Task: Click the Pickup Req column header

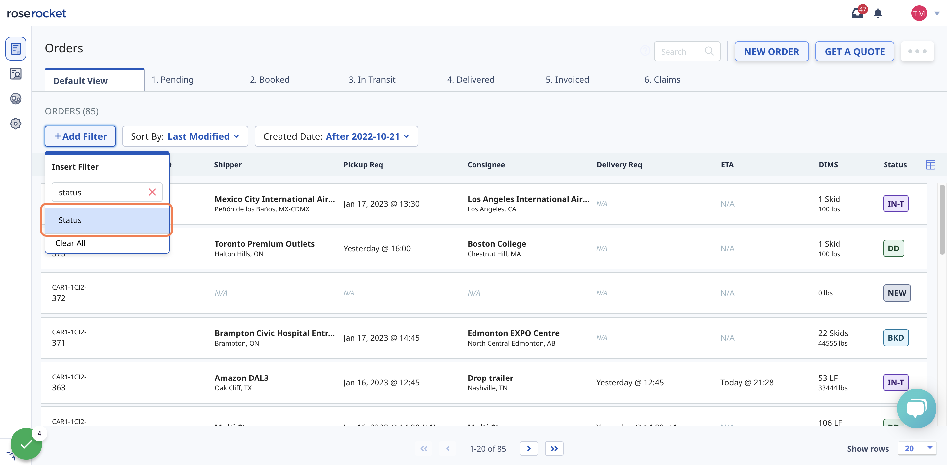Action: [363, 165]
